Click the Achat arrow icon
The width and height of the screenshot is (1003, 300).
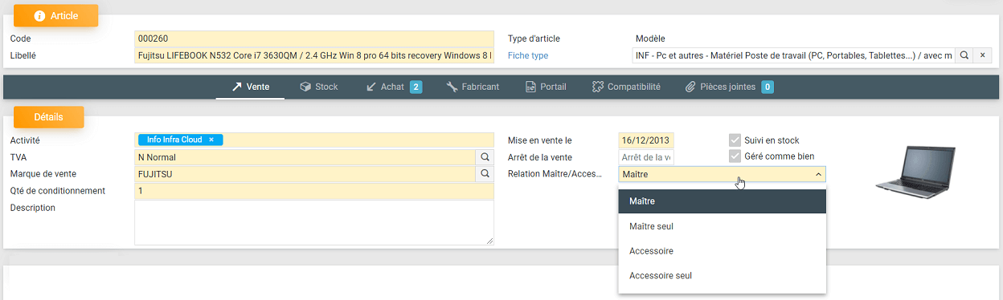click(370, 87)
